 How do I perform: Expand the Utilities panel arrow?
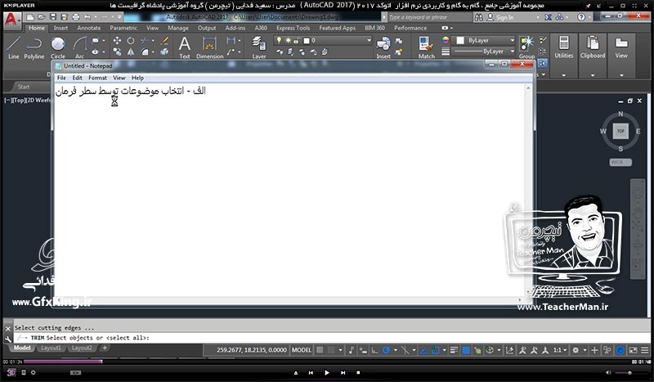(x=564, y=75)
